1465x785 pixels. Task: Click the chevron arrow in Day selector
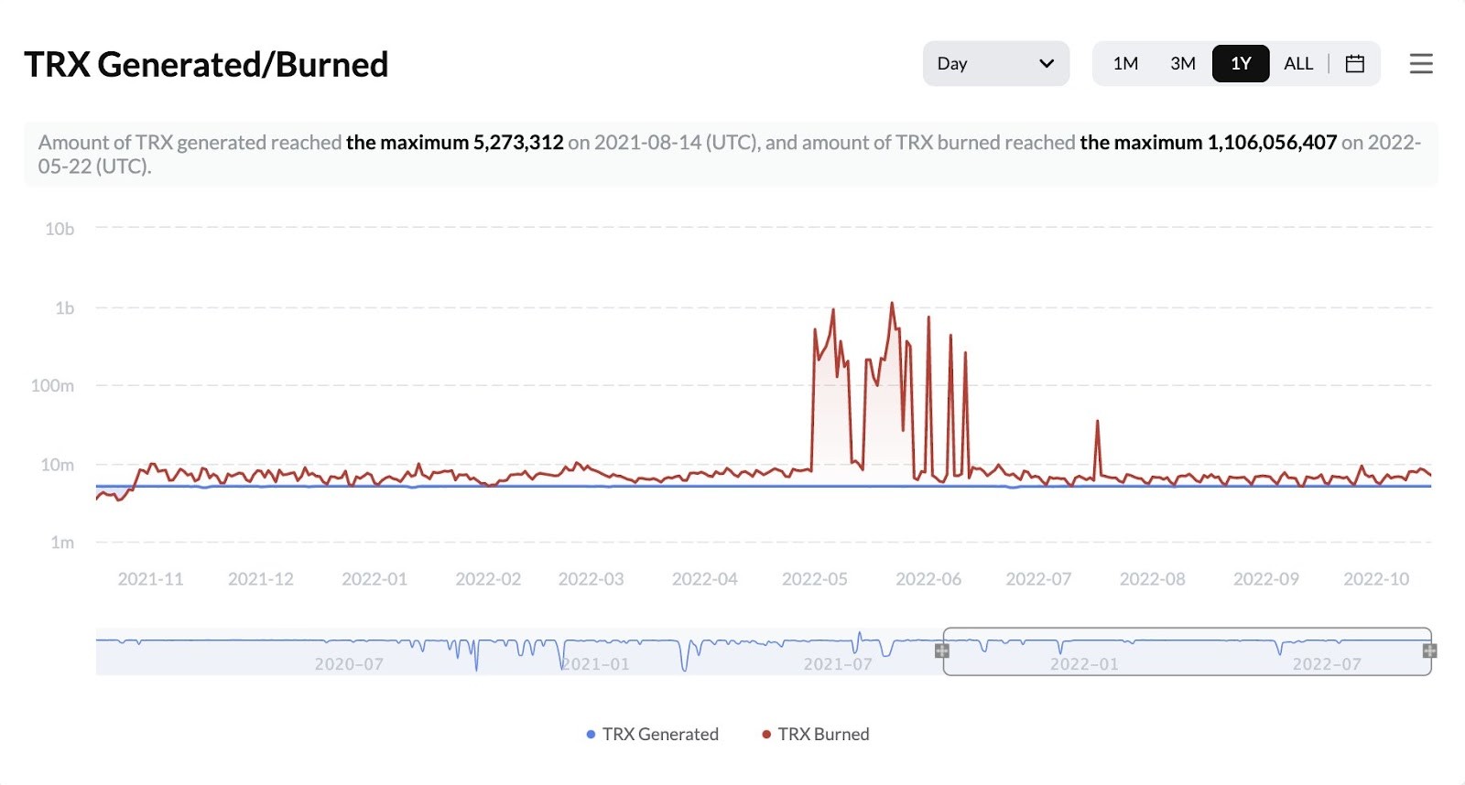pos(1047,63)
